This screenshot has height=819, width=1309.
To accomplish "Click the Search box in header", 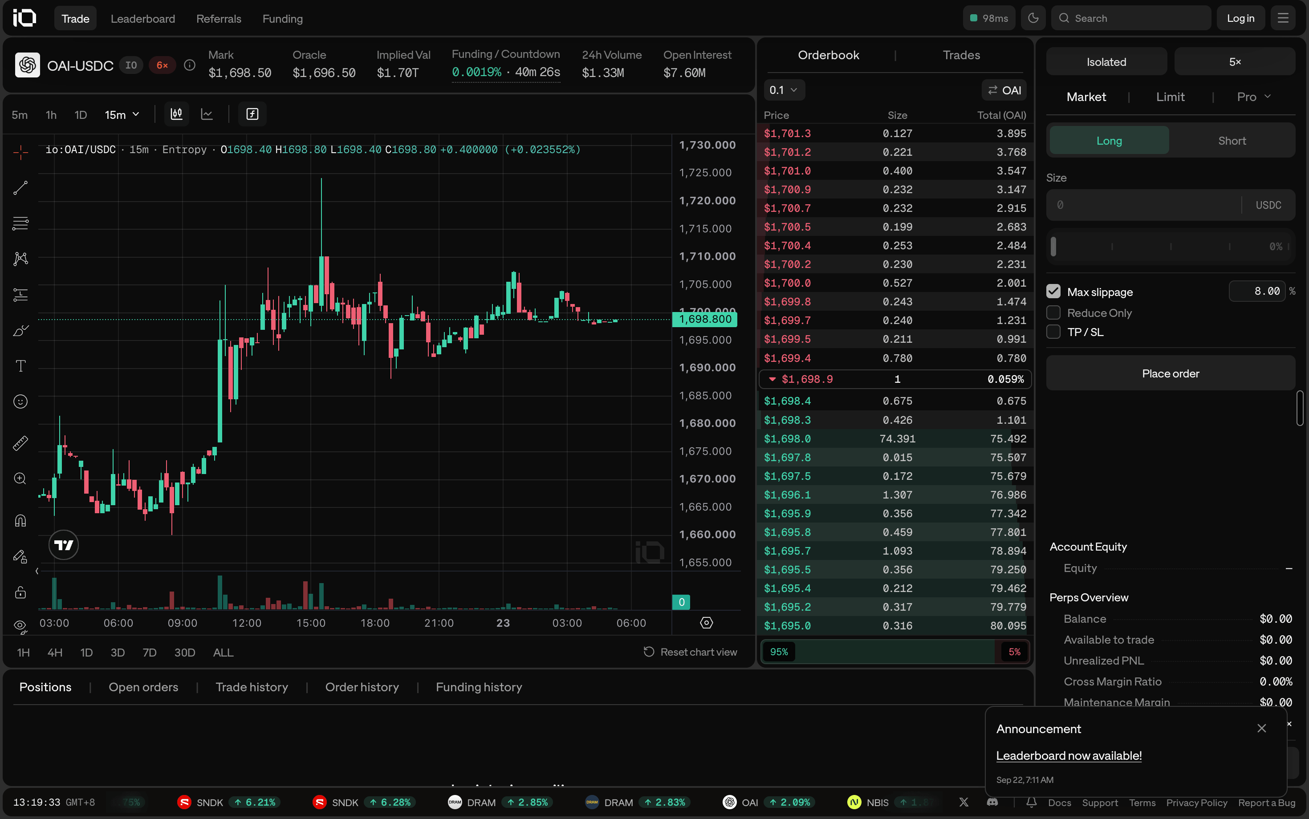I will point(1131,18).
